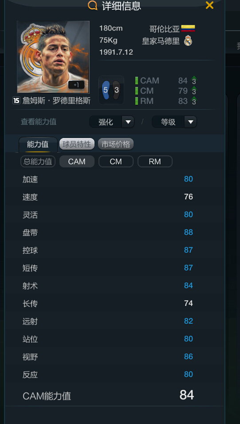Click the 总能力值 button

(38, 162)
